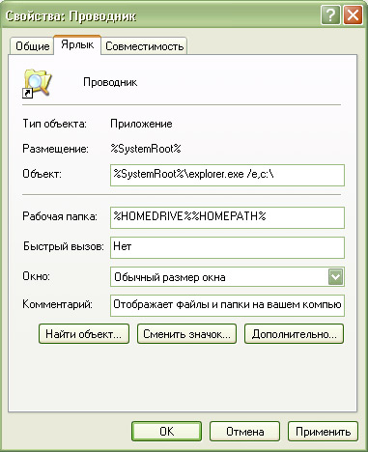Screen dimensions: 368x452
Task: Close the dialog with the red X
Action: tap(353, 15)
